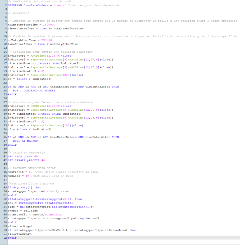Click MAXIMUM PERTE/GAIN DAILY comment

(x=31, y=168)
